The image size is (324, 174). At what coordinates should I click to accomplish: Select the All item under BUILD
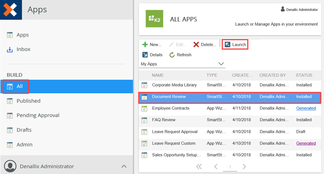[x=66, y=86]
